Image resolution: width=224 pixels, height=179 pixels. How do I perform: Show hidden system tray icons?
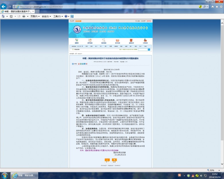pyautogui.click(x=184, y=175)
